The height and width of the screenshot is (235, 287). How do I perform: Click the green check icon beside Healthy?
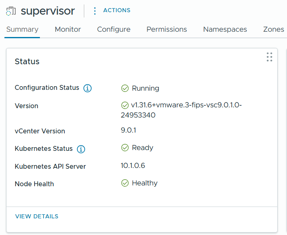click(x=125, y=183)
